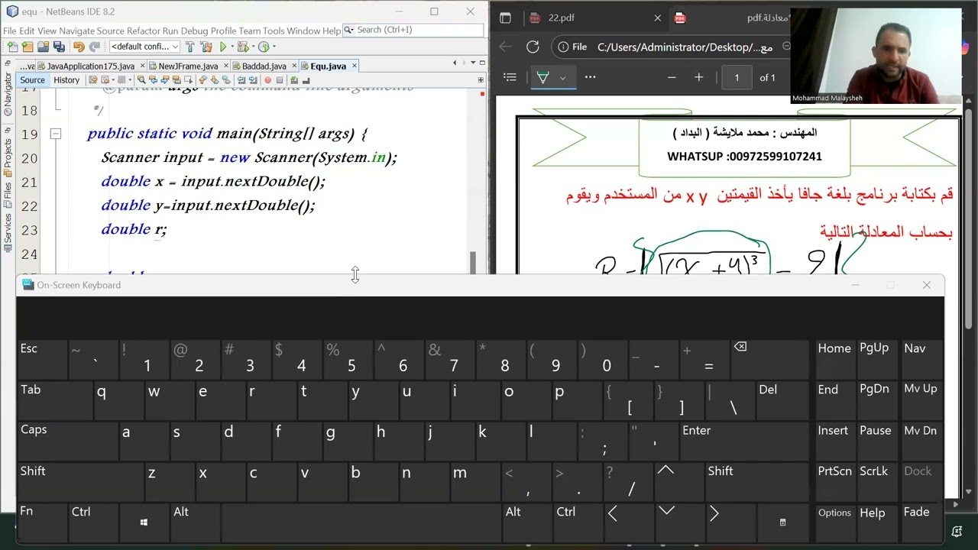Click the browser tab actions icon
The height and width of the screenshot is (550, 978).
click(x=505, y=18)
